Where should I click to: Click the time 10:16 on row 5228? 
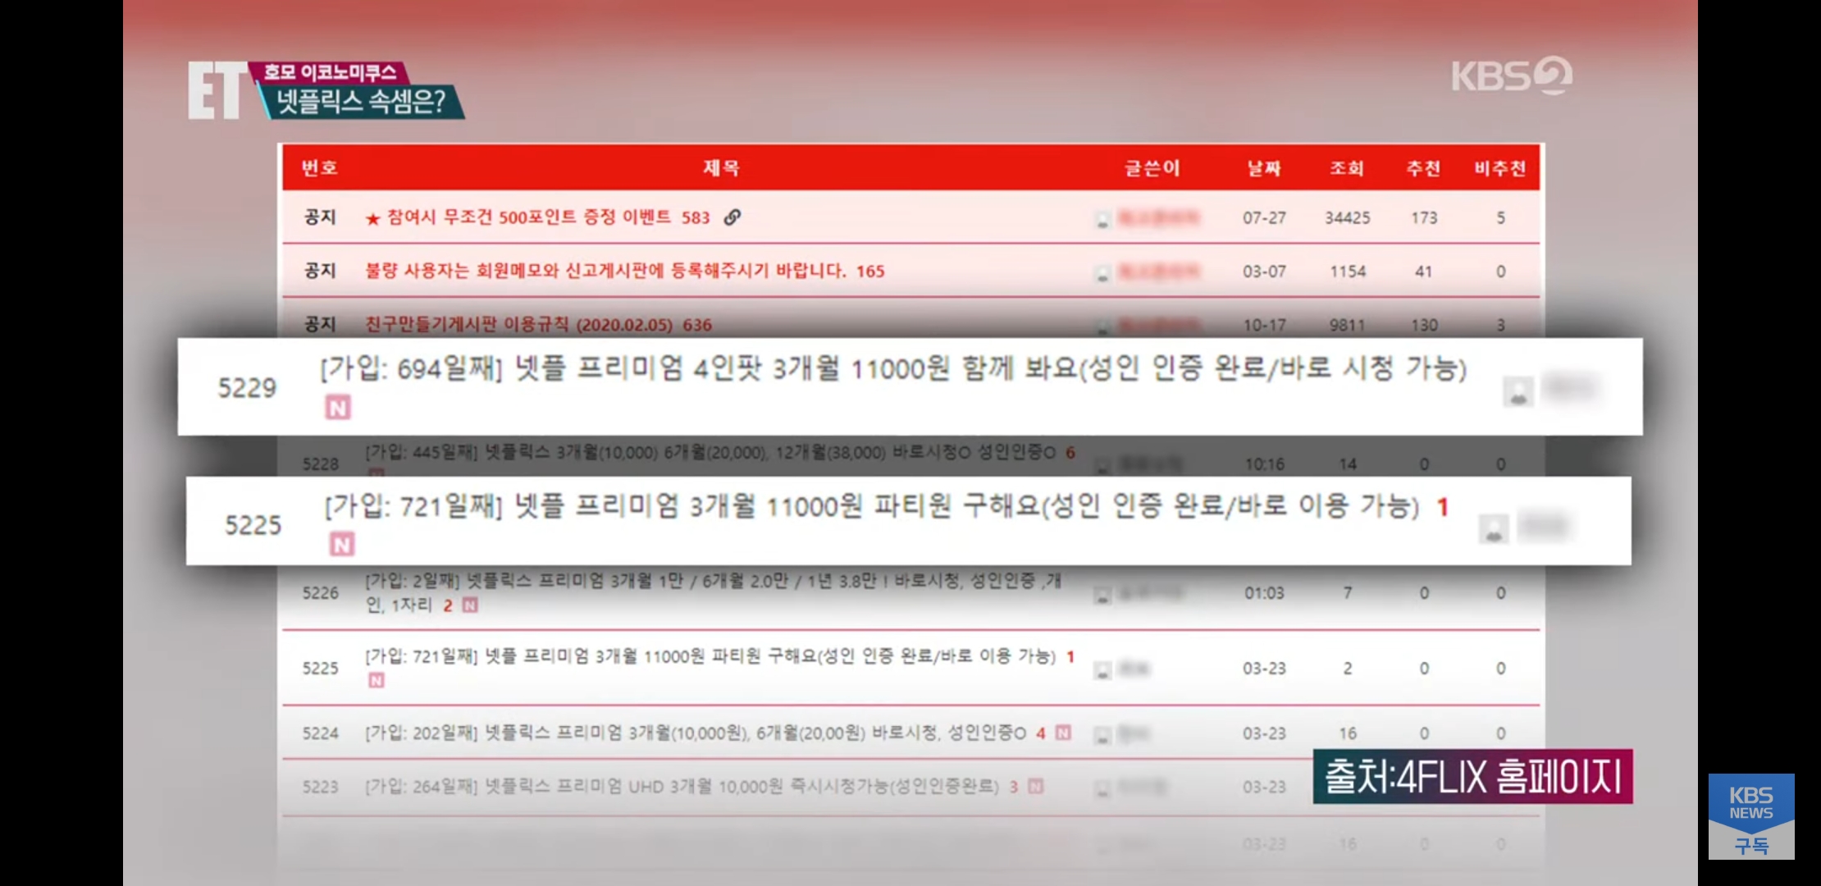point(1264,464)
